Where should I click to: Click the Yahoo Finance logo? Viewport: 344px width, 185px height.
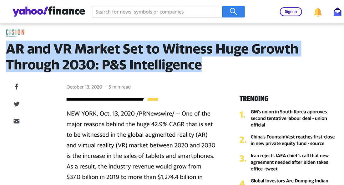(48, 12)
